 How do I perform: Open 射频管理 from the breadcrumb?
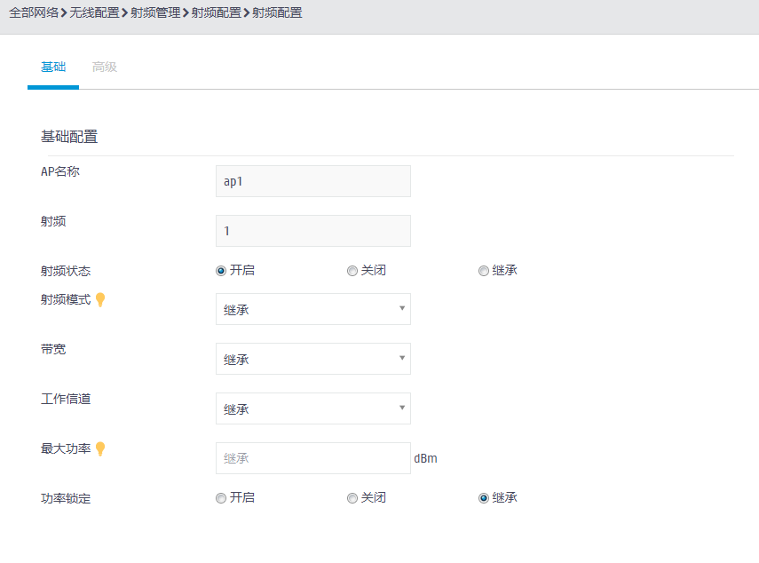(154, 13)
